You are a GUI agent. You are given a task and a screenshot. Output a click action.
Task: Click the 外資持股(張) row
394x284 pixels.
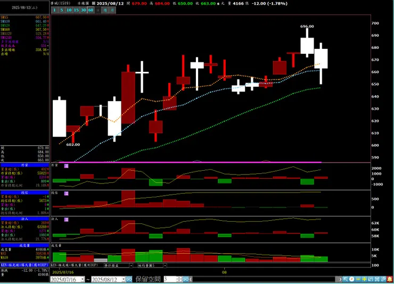click(x=24, y=173)
